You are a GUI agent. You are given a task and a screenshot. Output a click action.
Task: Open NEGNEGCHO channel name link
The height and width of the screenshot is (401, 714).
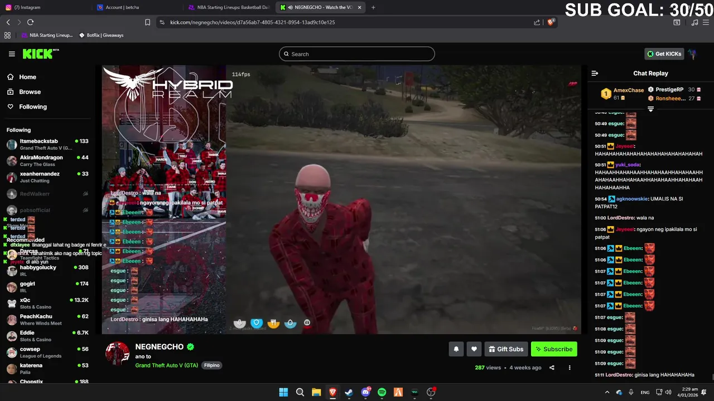pos(159,346)
